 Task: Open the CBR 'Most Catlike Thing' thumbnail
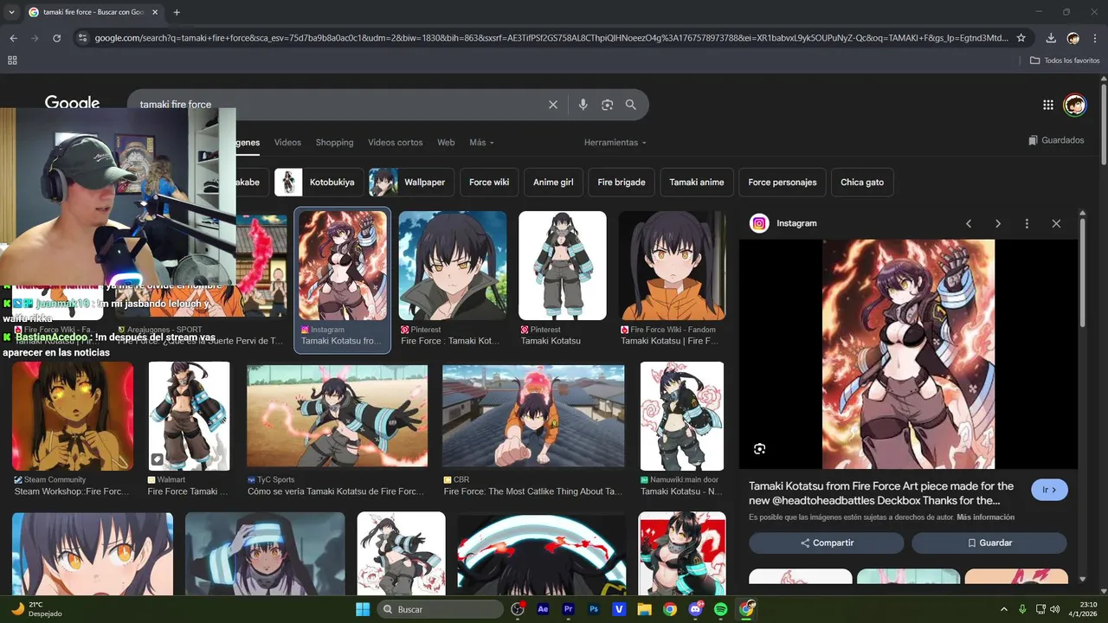[x=533, y=416]
